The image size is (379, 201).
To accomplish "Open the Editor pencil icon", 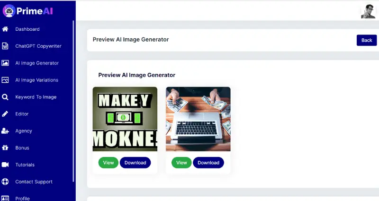I will tap(5, 114).
